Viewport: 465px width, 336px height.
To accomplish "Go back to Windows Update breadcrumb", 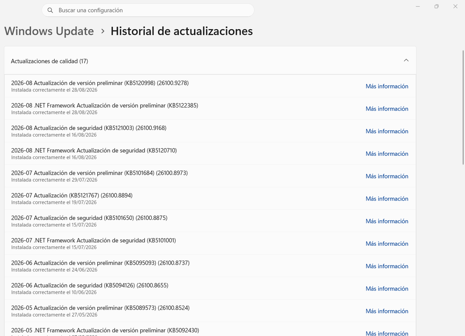I will pyautogui.click(x=49, y=31).
